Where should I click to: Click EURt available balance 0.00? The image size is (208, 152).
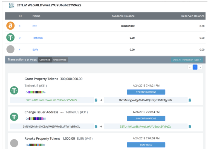click(x=132, y=50)
